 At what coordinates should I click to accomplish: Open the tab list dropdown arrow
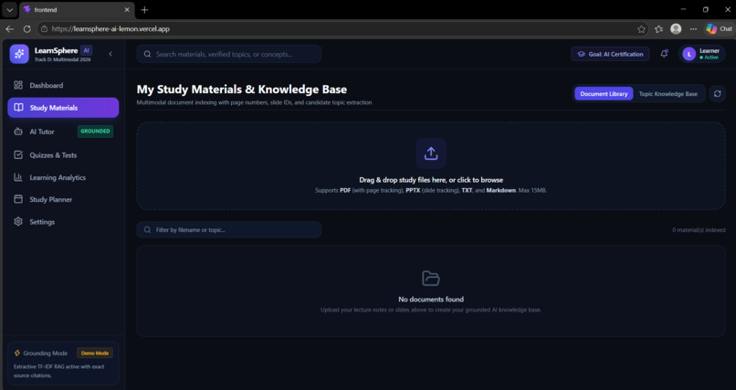9,10
